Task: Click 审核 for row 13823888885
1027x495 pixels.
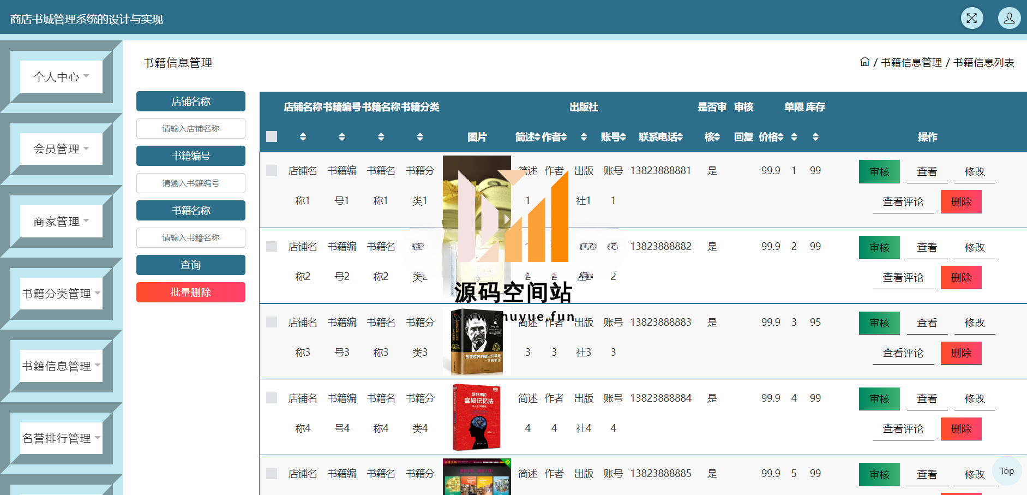Action: tap(879, 474)
